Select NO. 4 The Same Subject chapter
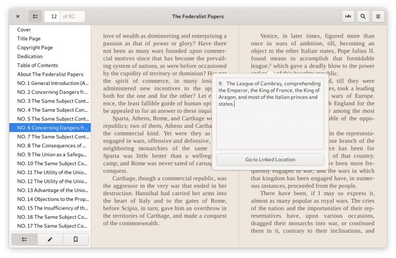 (50, 110)
